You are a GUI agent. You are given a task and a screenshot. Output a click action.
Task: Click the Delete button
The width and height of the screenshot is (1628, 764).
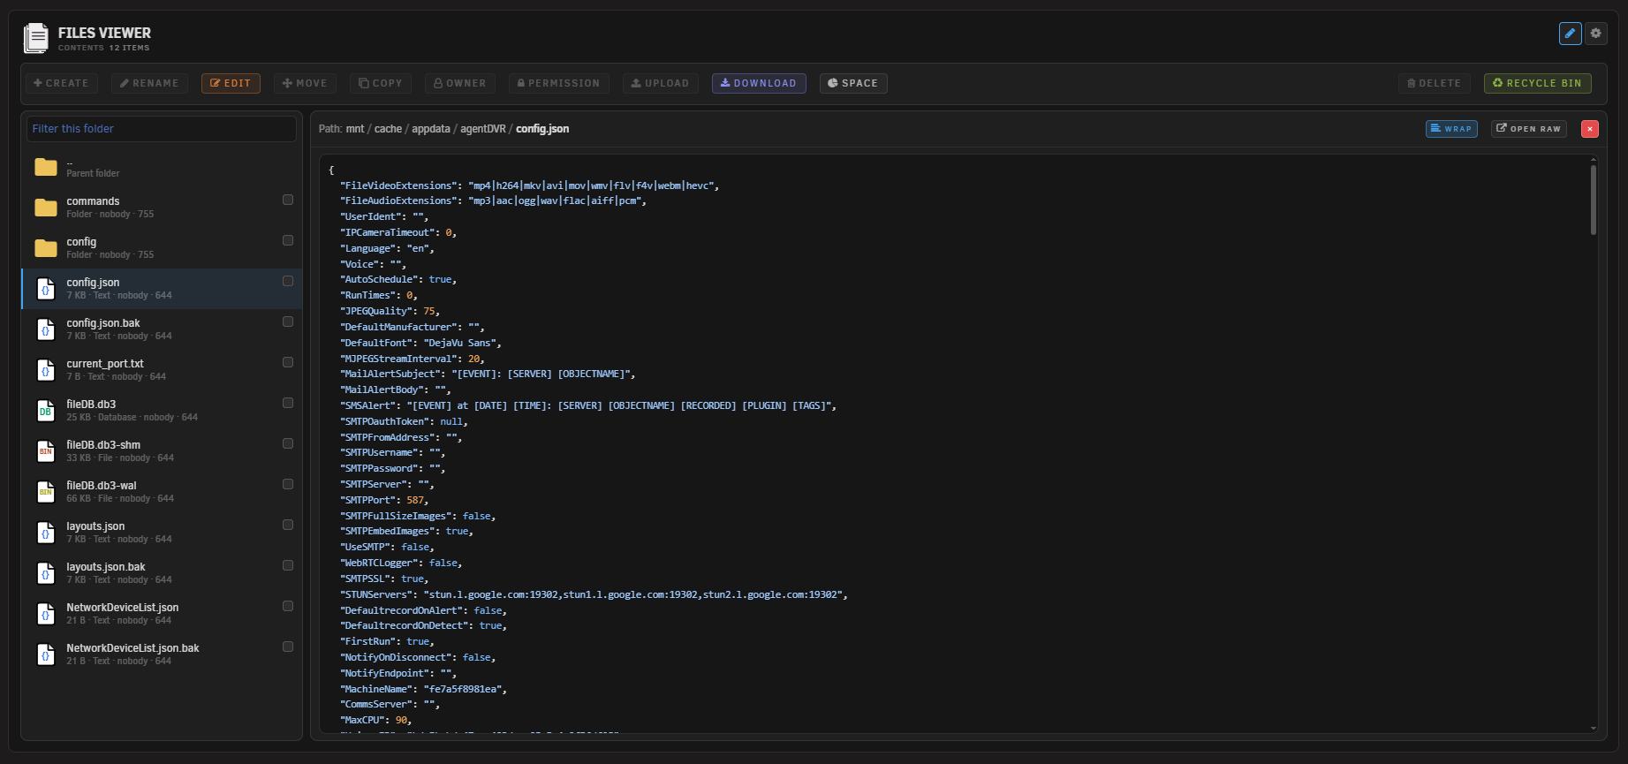[1435, 83]
